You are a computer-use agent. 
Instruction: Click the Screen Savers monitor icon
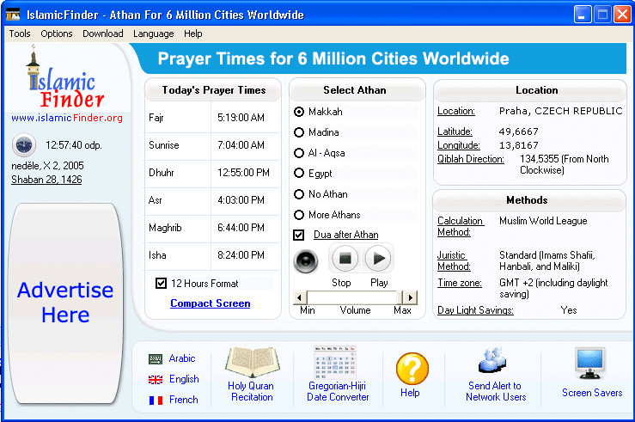pyautogui.click(x=590, y=364)
